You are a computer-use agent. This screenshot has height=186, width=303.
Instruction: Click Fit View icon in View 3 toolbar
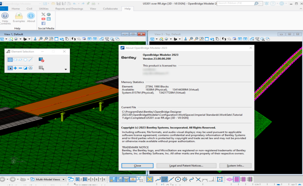click(207, 39)
